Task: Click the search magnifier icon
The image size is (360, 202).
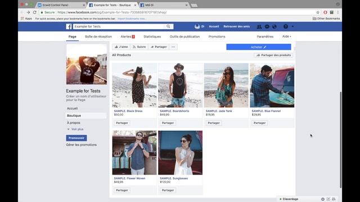Action: [168, 26]
